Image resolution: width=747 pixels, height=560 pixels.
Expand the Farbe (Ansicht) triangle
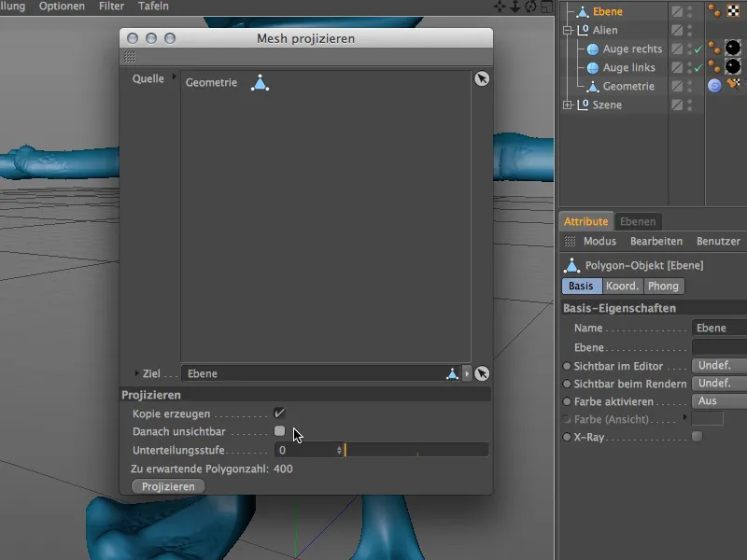pyautogui.click(x=684, y=417)
